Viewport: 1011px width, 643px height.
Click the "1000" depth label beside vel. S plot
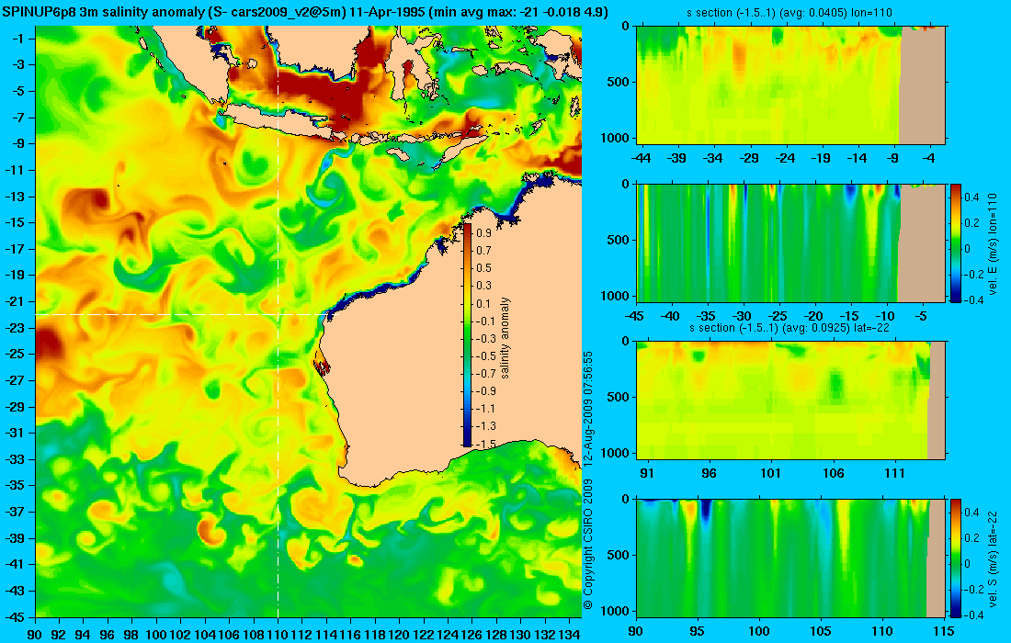(x=616, y=610)
